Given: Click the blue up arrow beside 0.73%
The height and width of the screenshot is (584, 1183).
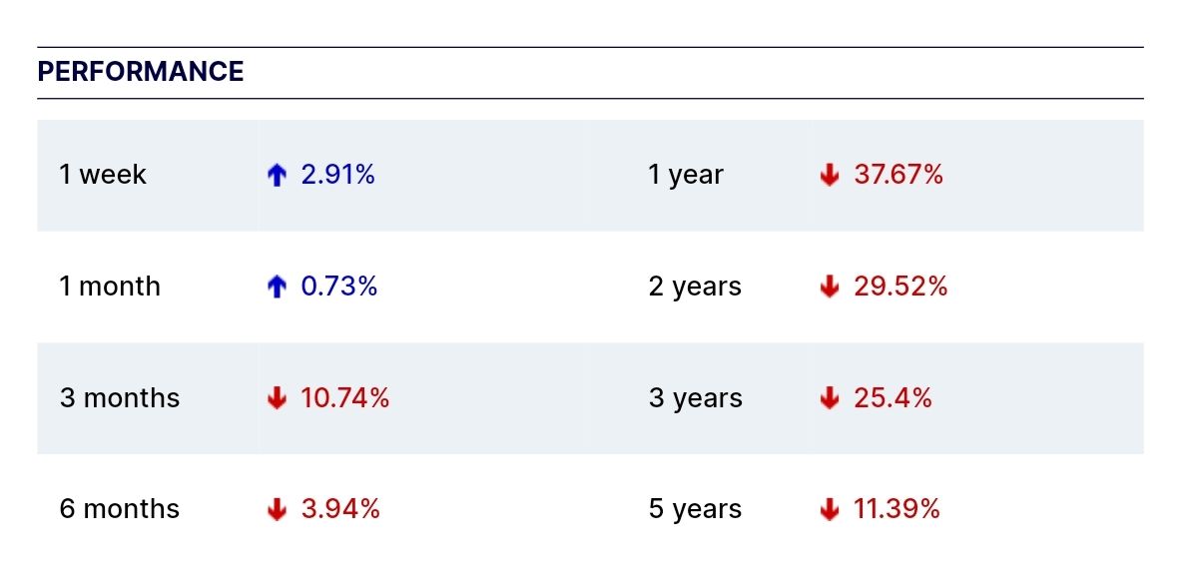Looking at the screenshot, I should 278,288.
